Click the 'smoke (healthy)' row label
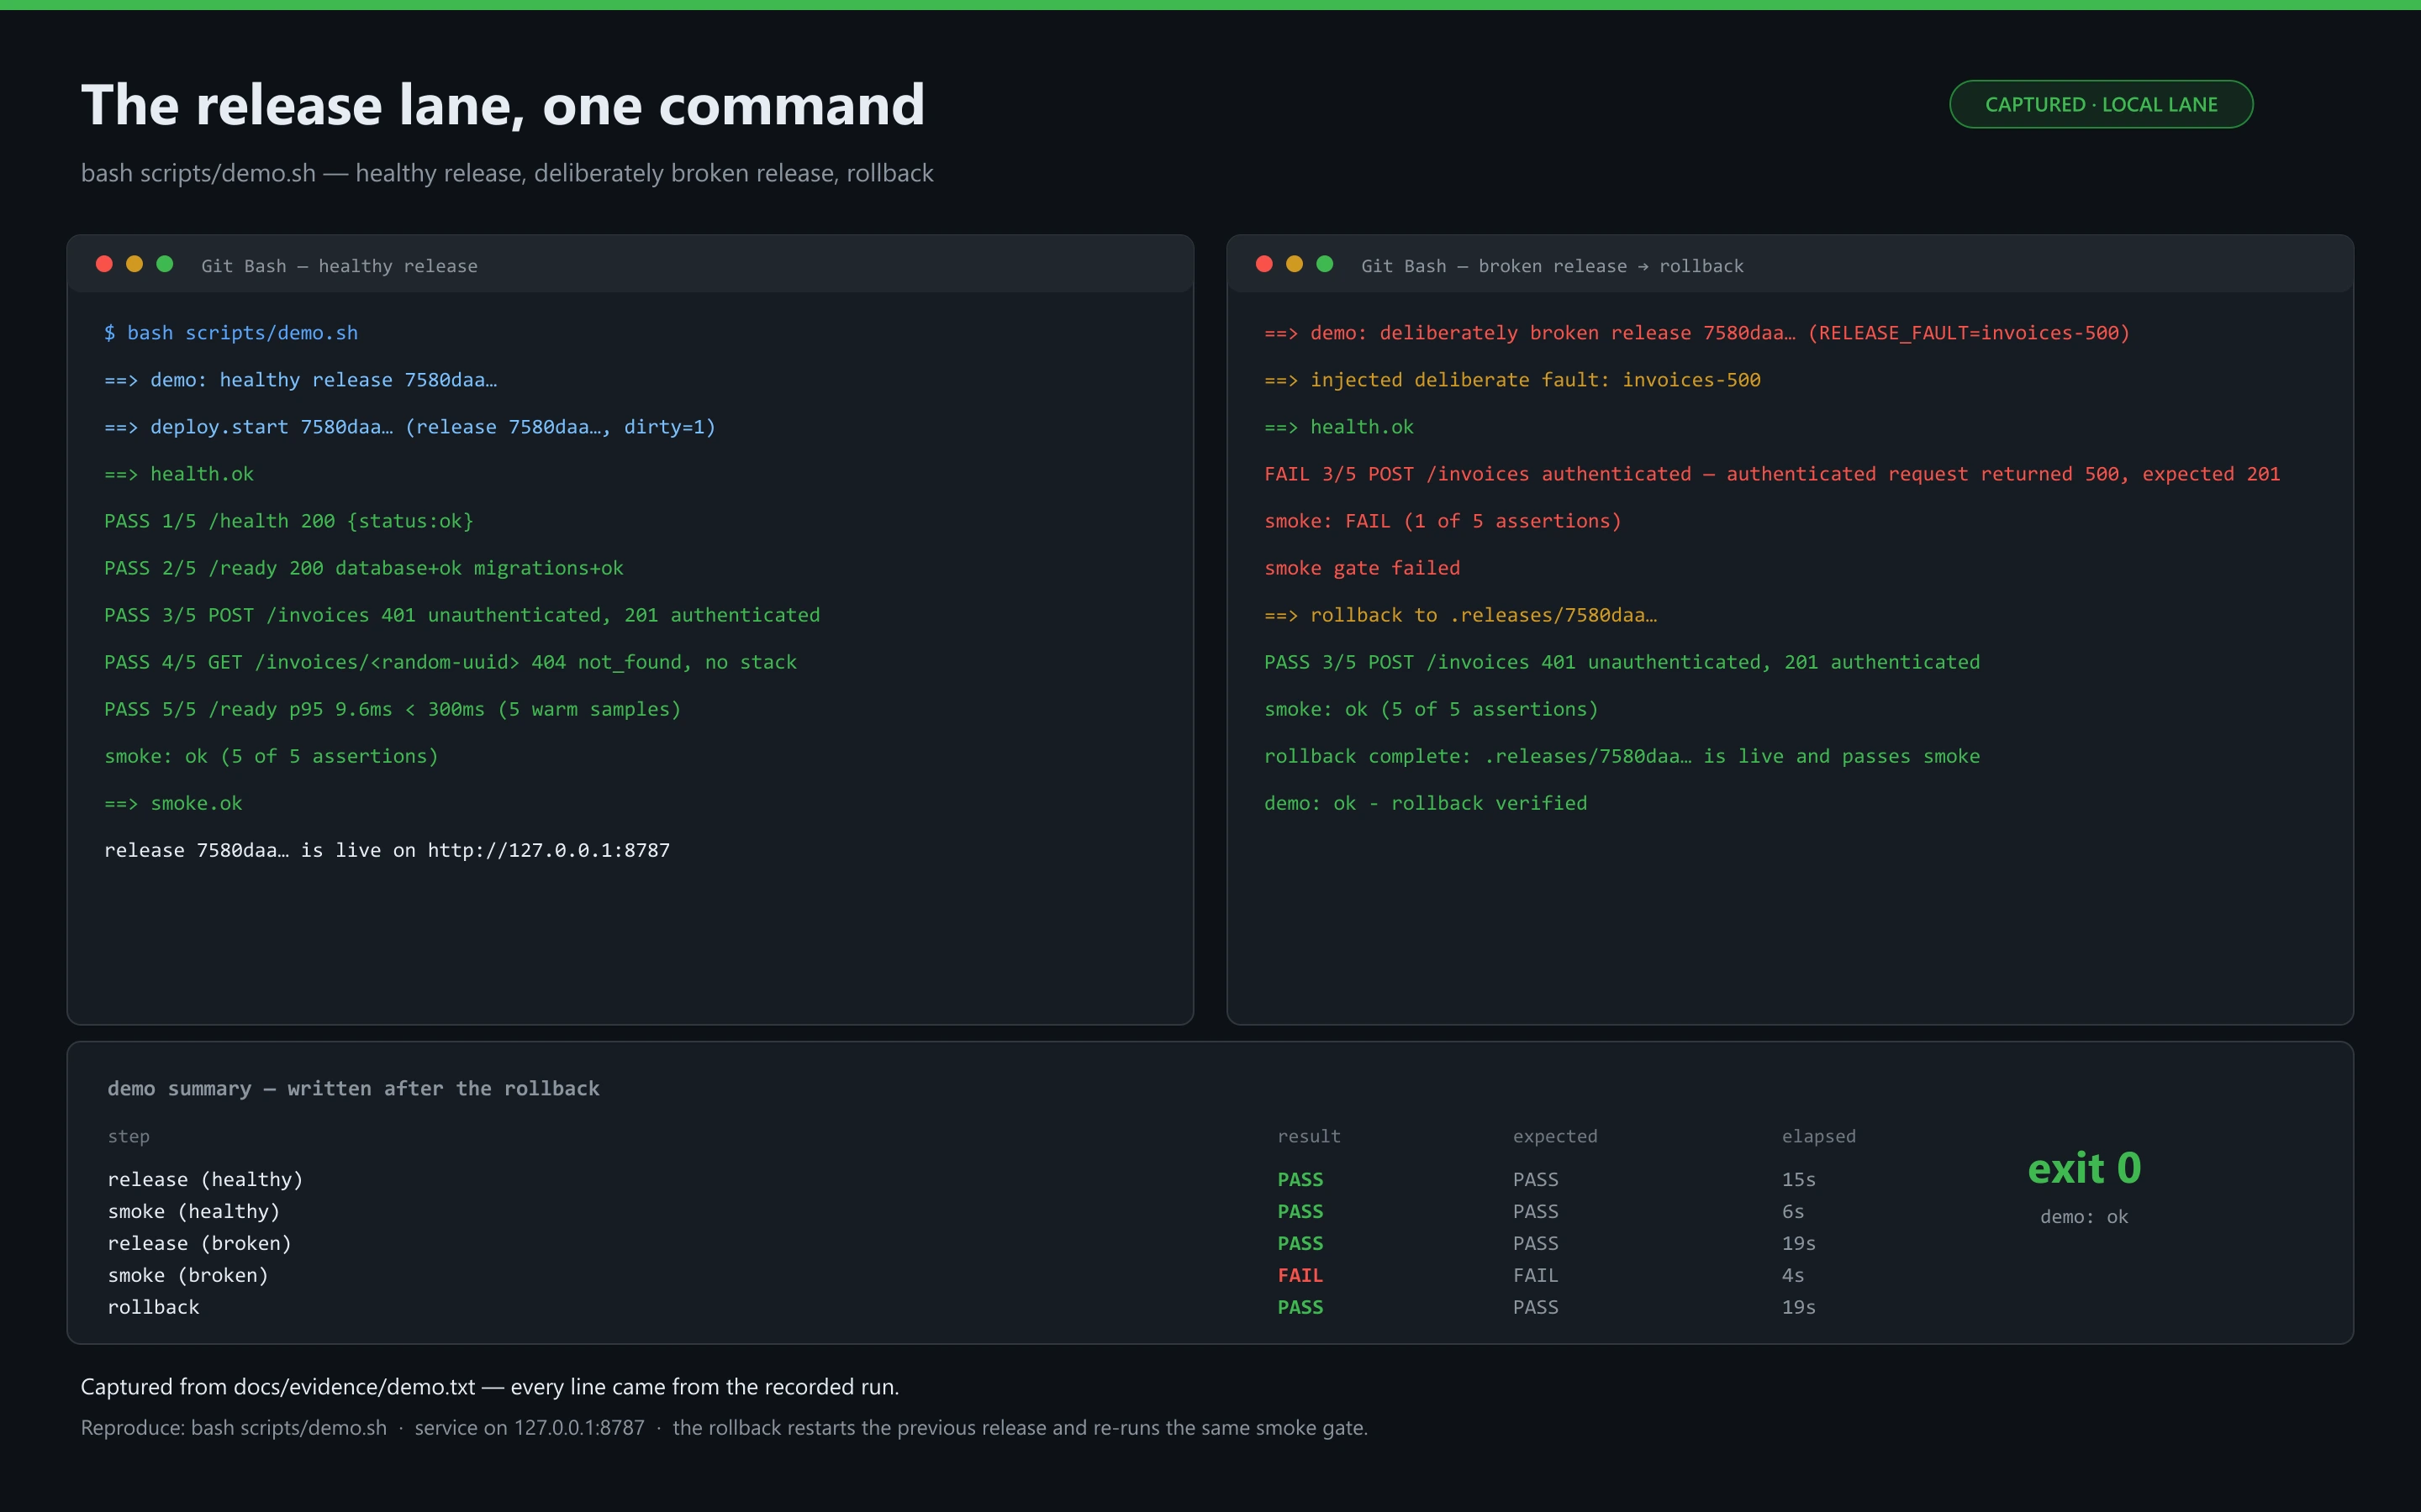 point(194,1211)
